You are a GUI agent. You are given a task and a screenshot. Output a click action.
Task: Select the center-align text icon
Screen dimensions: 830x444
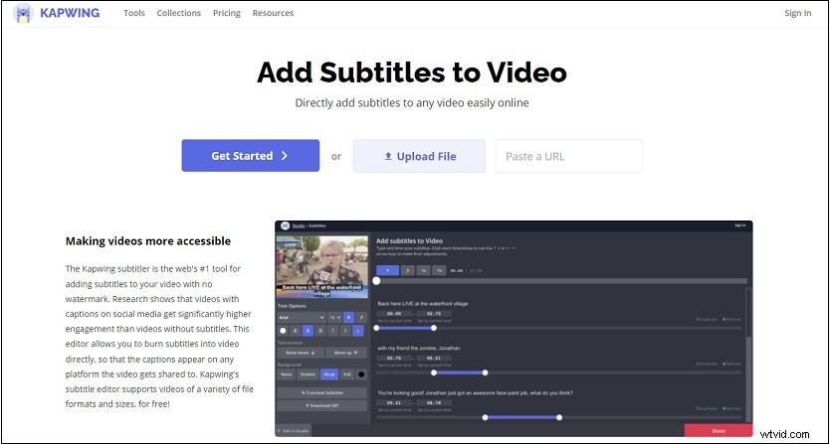(x=309, y=331)
